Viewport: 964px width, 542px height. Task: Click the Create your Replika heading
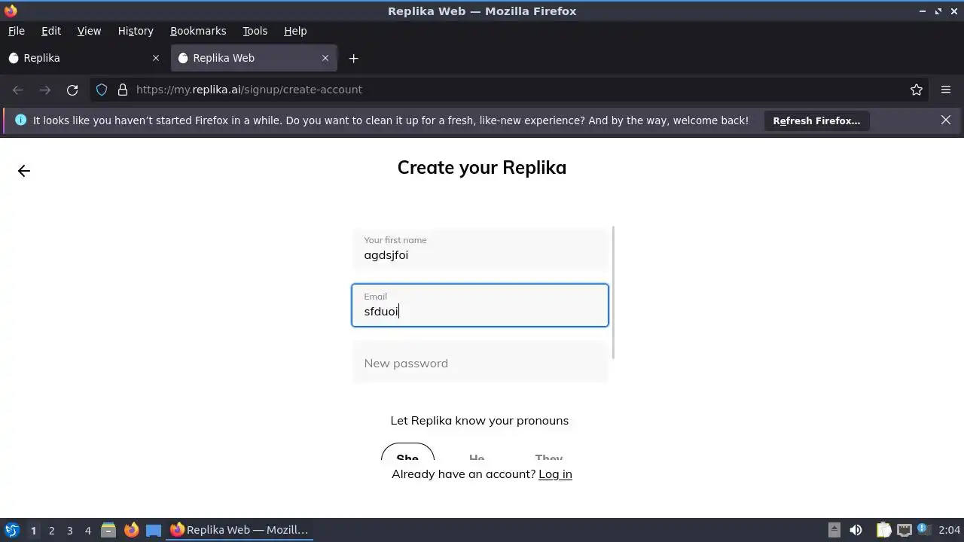482,168
